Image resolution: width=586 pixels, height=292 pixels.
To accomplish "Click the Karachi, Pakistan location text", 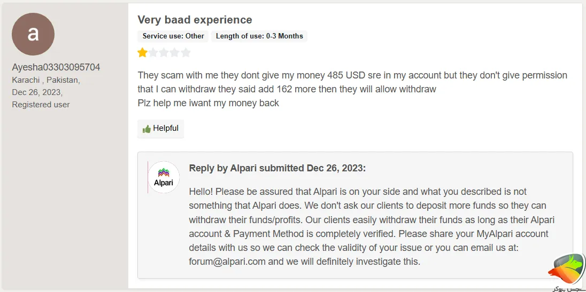I will click(x=46, y=80).
